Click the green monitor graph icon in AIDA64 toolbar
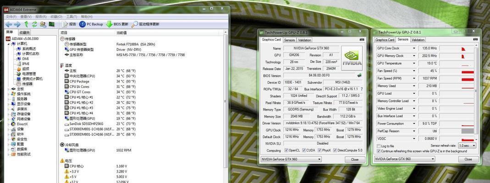Screen dimensions: 490x183 51,24
